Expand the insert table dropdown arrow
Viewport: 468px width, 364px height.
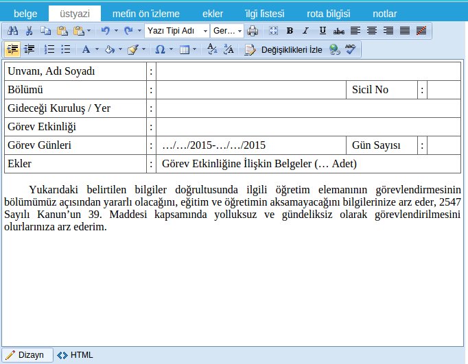coord(195,49)
